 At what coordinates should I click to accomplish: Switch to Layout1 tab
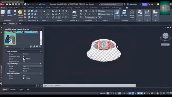point(13,90)
